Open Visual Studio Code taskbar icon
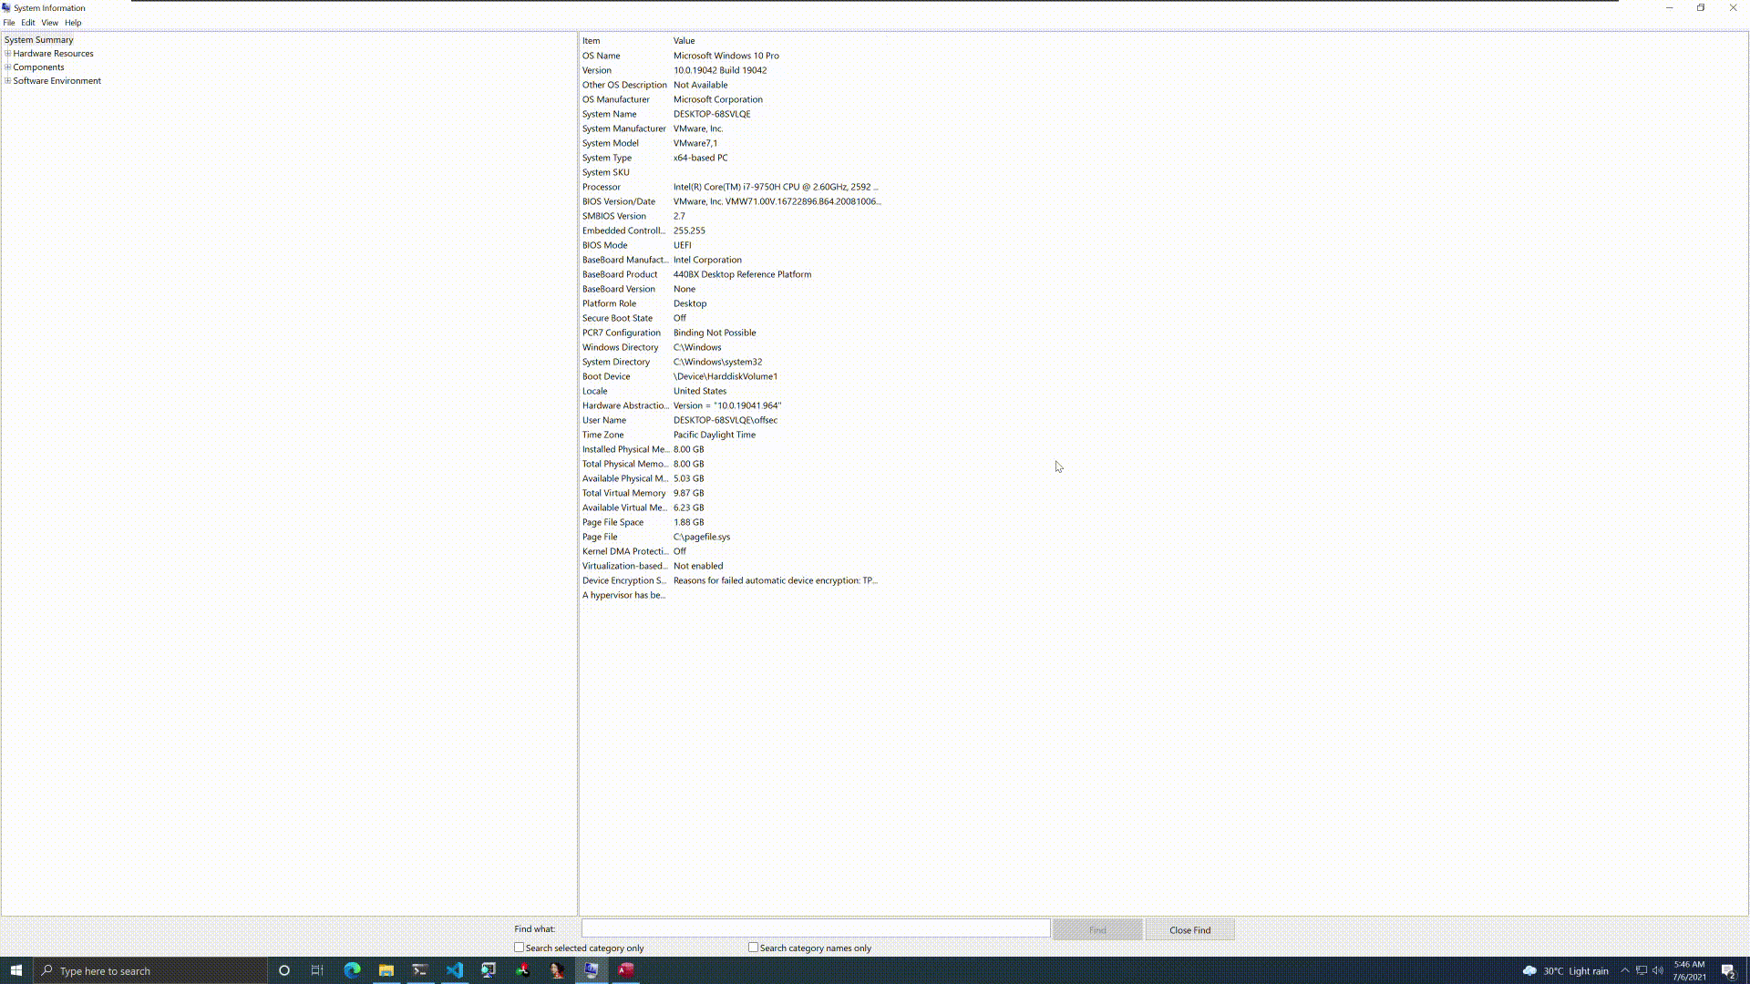1750x984 pixels. pyautogui.click(x=455, y=970)
